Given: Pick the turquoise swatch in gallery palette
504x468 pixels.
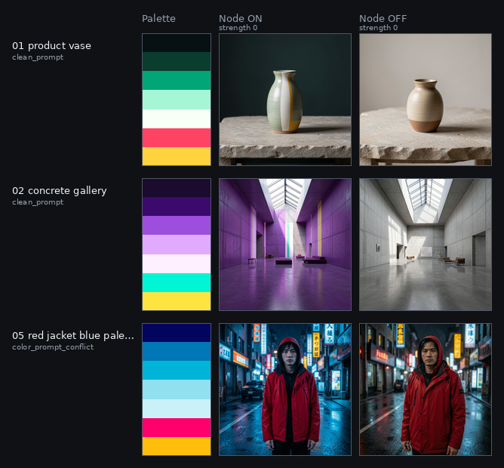Looking at the screenshot, I should [x=177, y=283].
